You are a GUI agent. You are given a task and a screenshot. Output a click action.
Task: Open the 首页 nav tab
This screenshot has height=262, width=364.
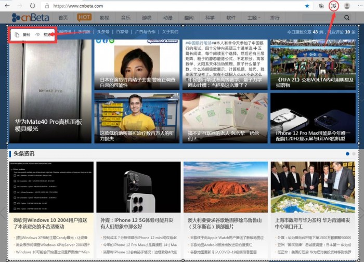coord(63,18)
